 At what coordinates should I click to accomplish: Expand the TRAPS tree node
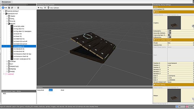7,16
